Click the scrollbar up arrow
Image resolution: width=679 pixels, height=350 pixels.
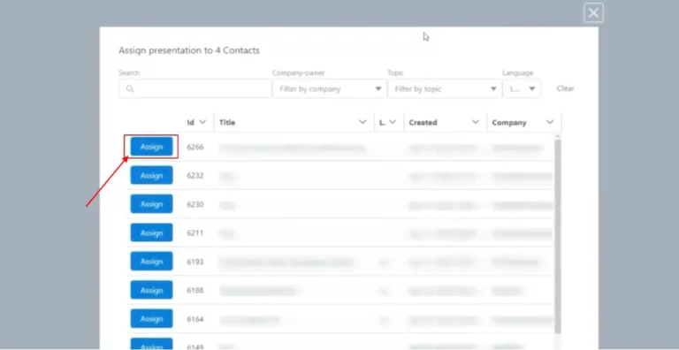[x=558, y=136]
